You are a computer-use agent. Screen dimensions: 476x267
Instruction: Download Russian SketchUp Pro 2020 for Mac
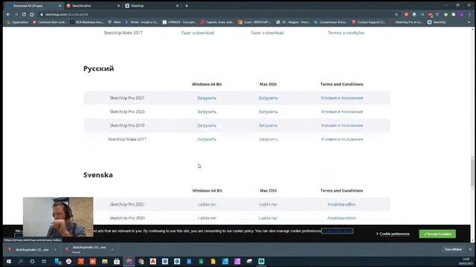(x=268, y=112)
